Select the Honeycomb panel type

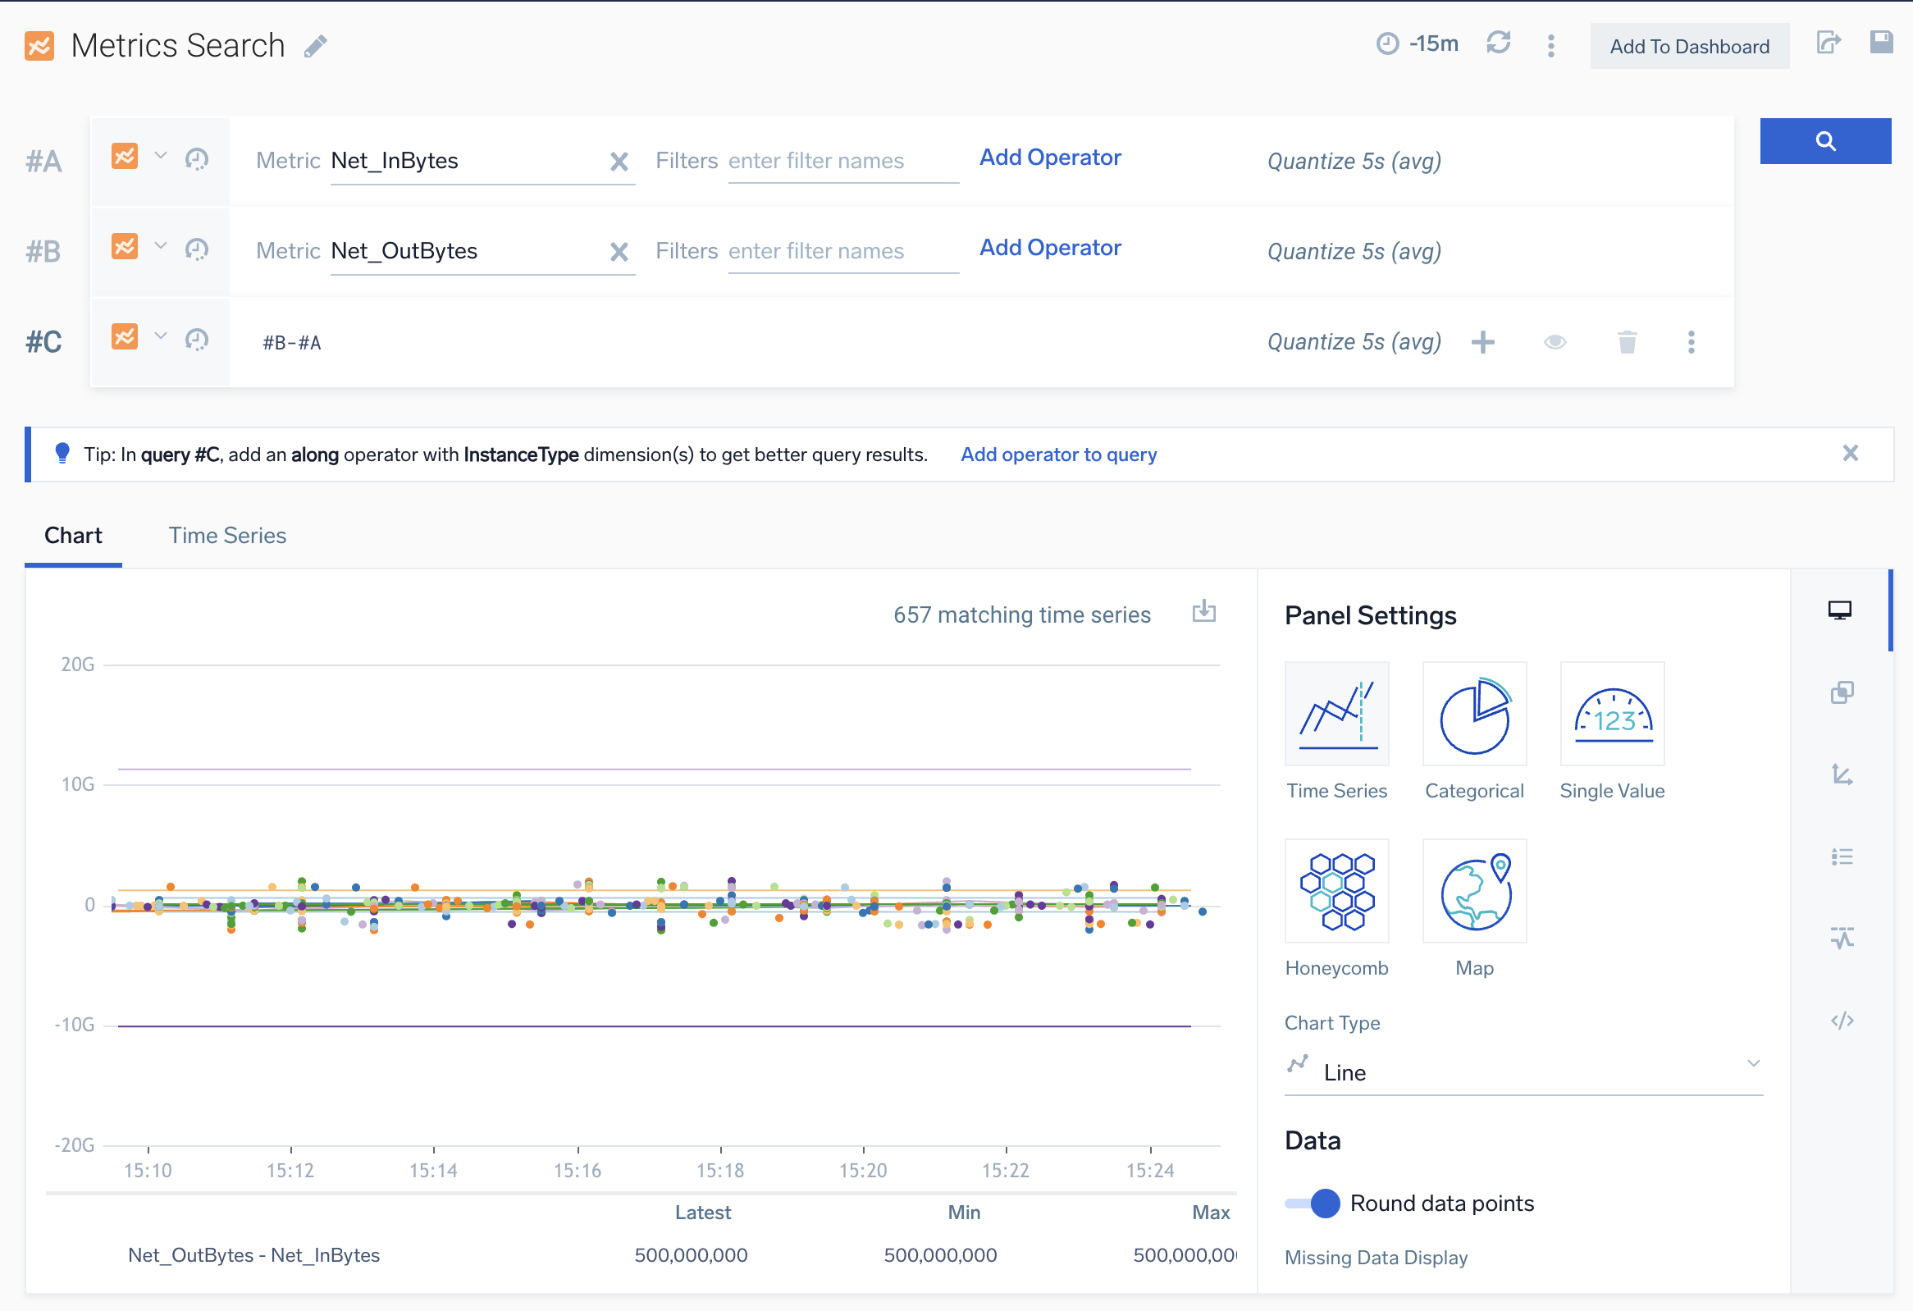(x=1337, y=891)
